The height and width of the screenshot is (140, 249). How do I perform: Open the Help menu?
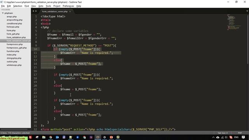(79, 6)
